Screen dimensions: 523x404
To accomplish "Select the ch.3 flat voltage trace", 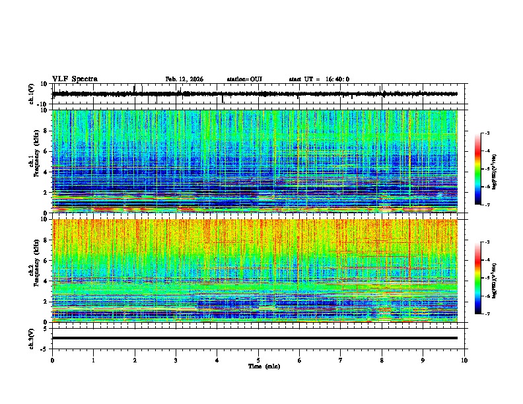I will (254, 338).
